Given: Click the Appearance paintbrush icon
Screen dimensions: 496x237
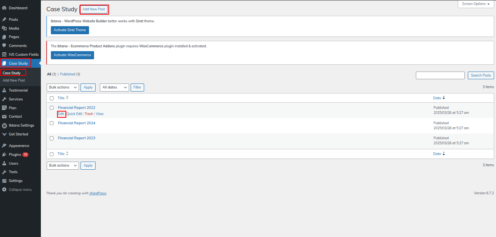Looking at the screenshot, I should pyautogui.click(x=4, y=146).
